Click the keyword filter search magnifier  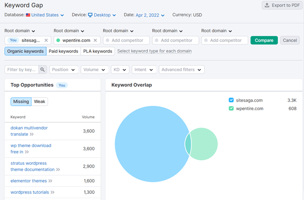[x=42, y=70]
